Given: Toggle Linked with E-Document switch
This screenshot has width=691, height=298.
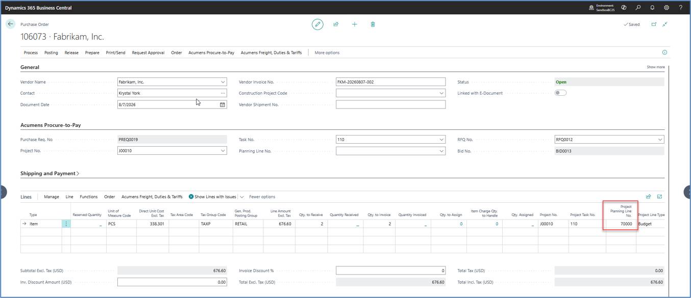Looking at the screenshot, I should [560, 93].
